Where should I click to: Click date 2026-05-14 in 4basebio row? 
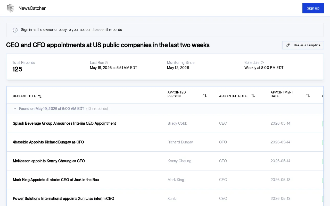coord(280,142)
